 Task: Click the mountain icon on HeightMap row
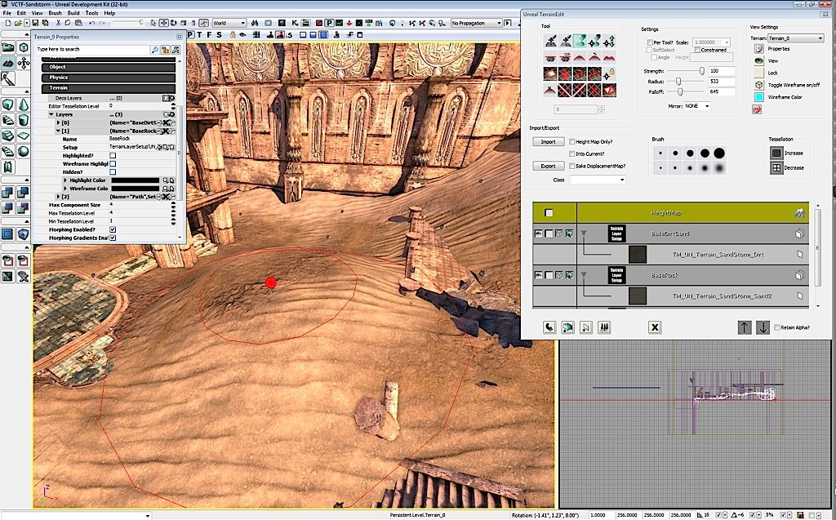coord(800,213)
